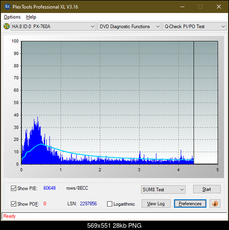
Task: Click the orange info icon button
Action: point(215,204)
